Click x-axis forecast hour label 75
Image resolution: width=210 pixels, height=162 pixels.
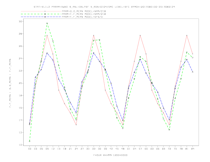coord(175,149)
